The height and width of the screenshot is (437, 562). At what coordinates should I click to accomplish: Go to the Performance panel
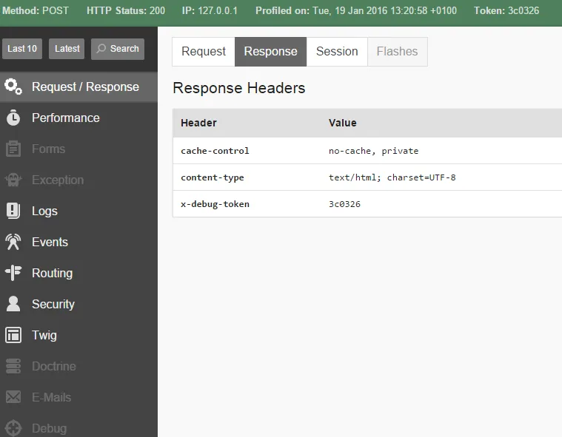coord(78,118)
